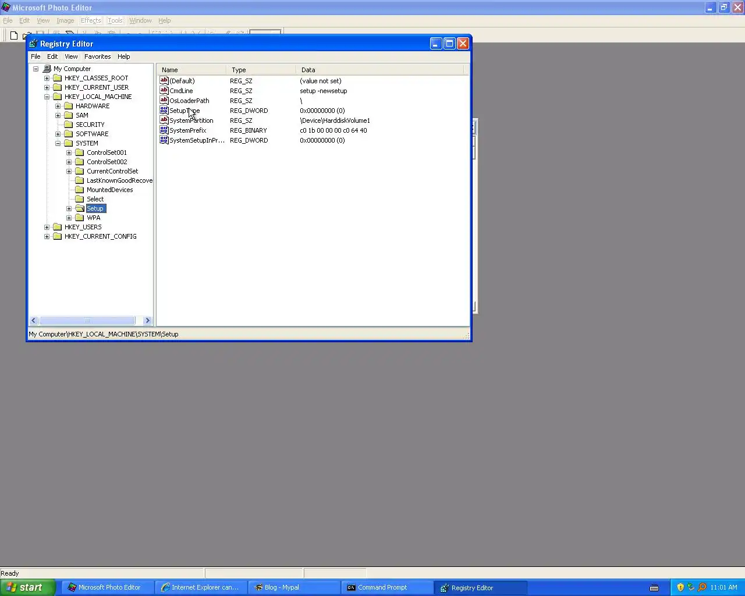Image resolution: width=745 pixels, height=596 pixels.
Task: Switch to Command Prompt taskbar button
Action: tap(387, 587)
